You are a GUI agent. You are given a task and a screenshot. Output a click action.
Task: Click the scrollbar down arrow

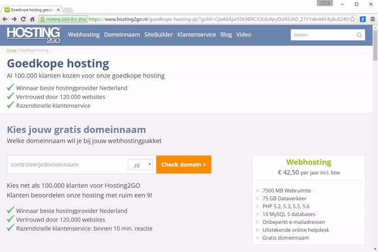375,249
